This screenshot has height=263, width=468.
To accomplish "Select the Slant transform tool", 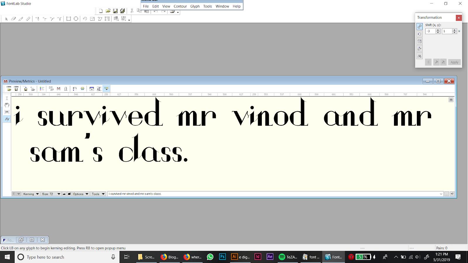I will [100, 19].
